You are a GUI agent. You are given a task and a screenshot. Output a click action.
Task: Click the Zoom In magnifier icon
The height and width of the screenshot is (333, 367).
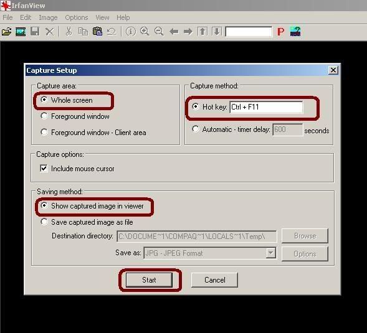point(145,31)
